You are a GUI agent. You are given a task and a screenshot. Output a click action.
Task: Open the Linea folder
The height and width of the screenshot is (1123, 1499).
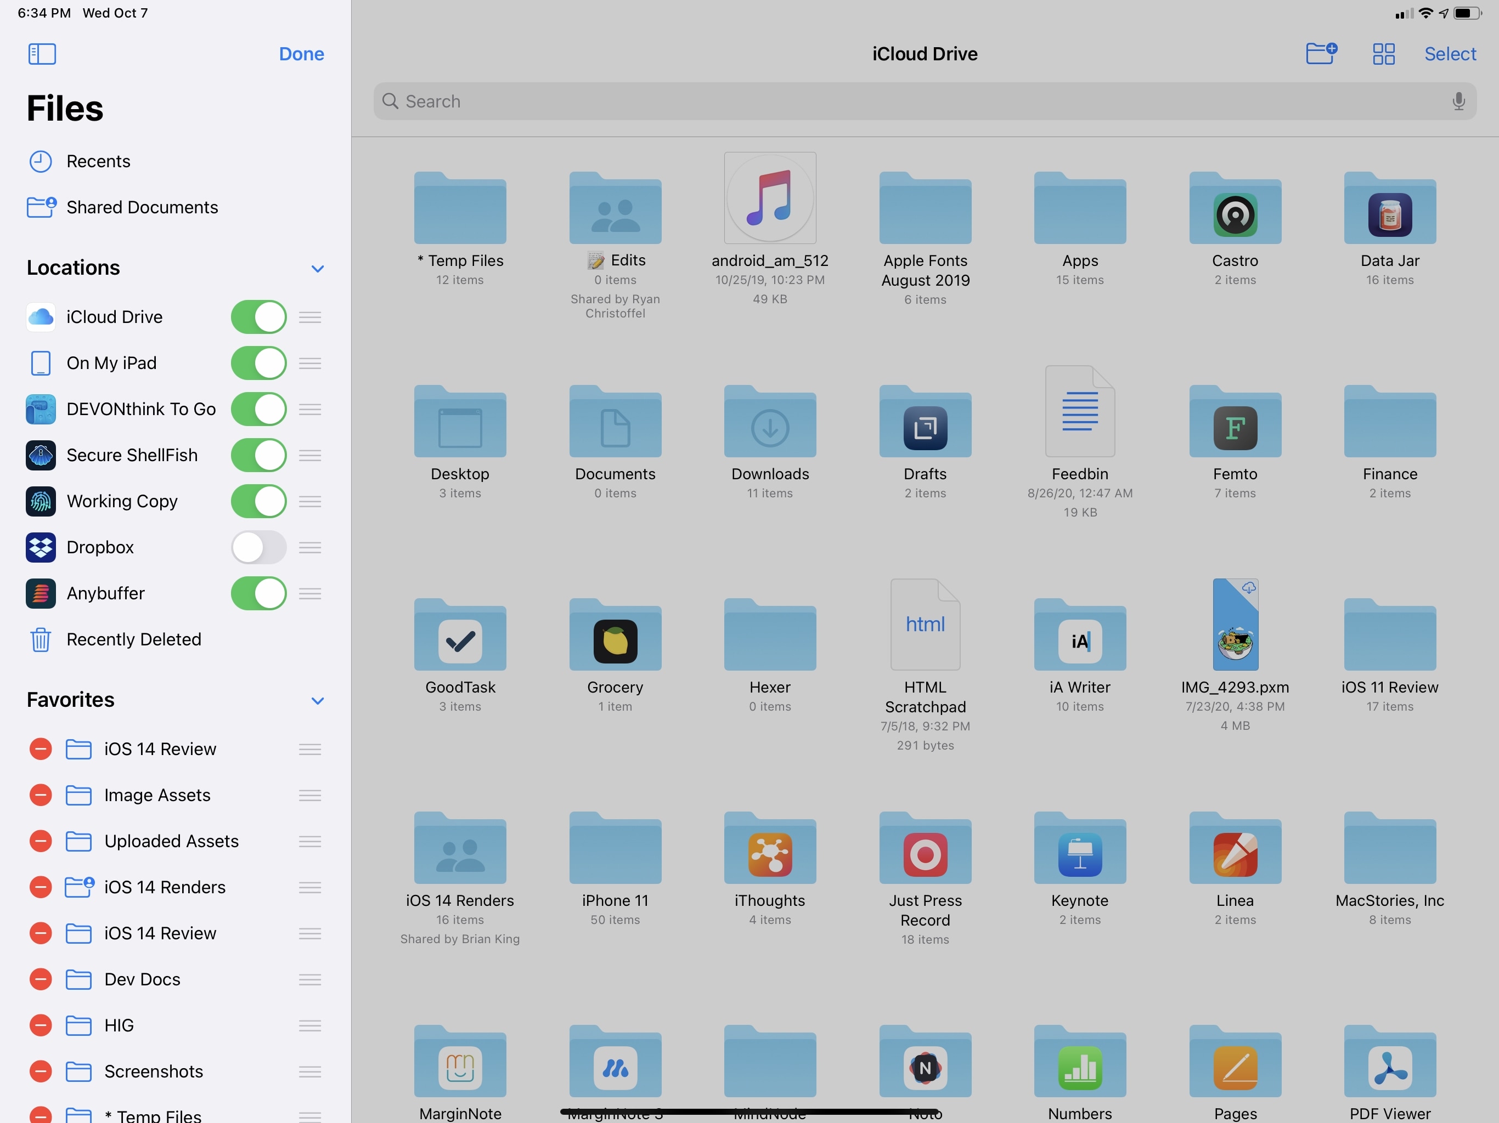tap(1235, 848)
